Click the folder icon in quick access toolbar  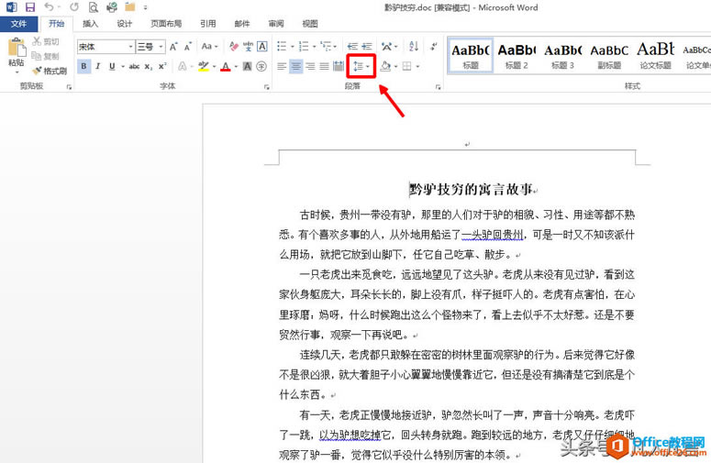coord(130,6)
